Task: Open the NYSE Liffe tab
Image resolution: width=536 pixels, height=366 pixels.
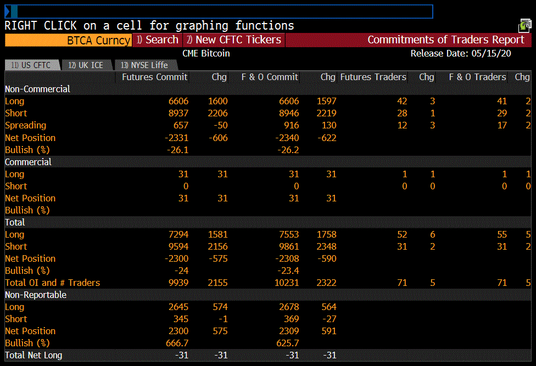Action: coord(145,65)
